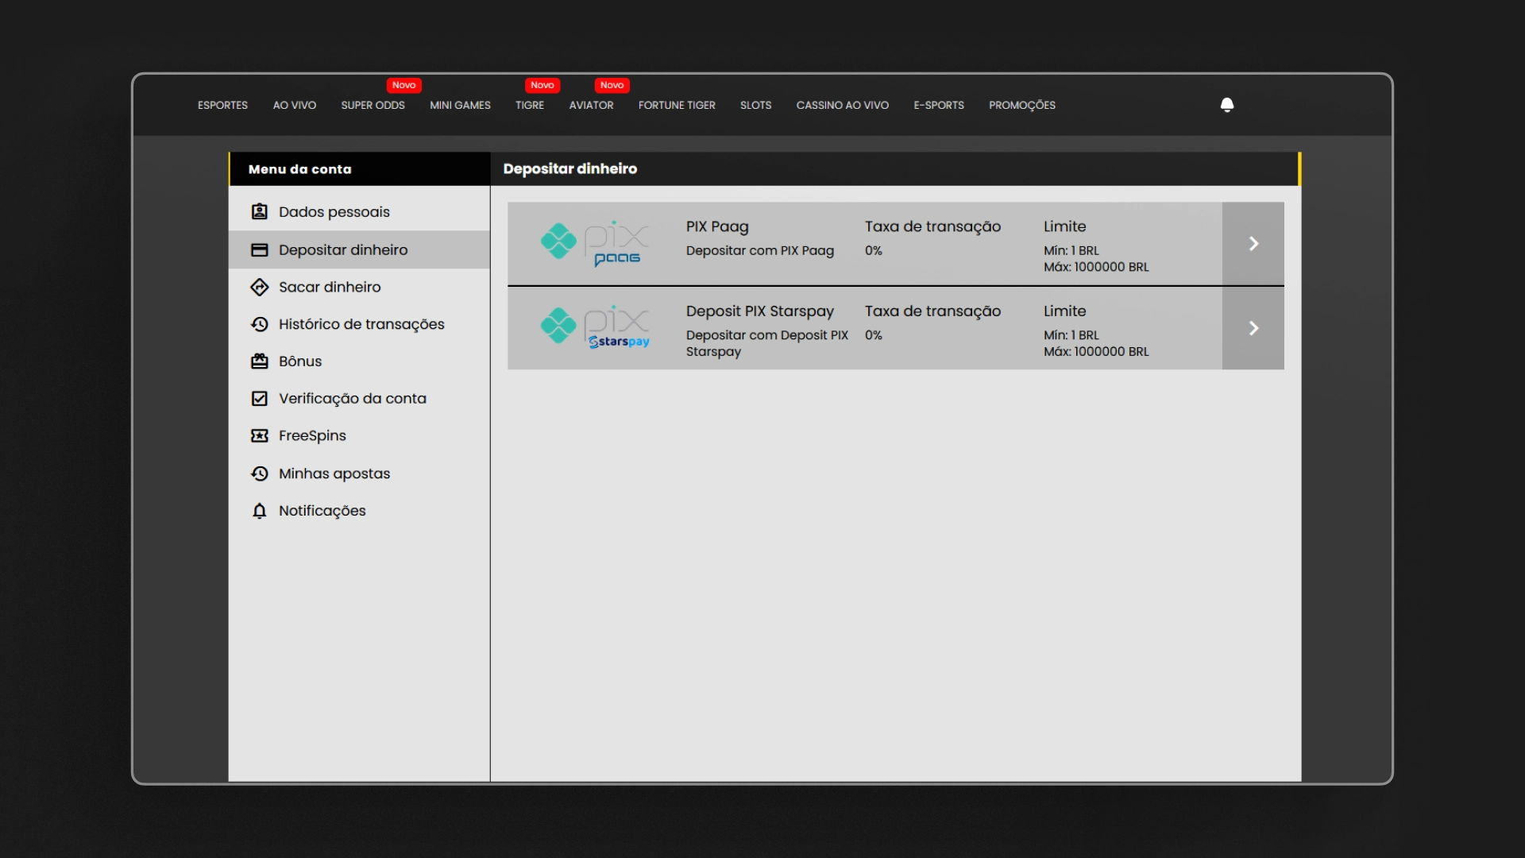Click the FreeSpins ticket icon
The height and width of the screenshot is (858, 1525).
coord(260,435)
